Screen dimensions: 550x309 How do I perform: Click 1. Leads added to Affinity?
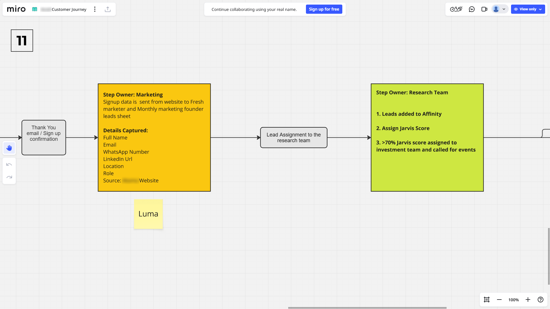tap(409, 114)
